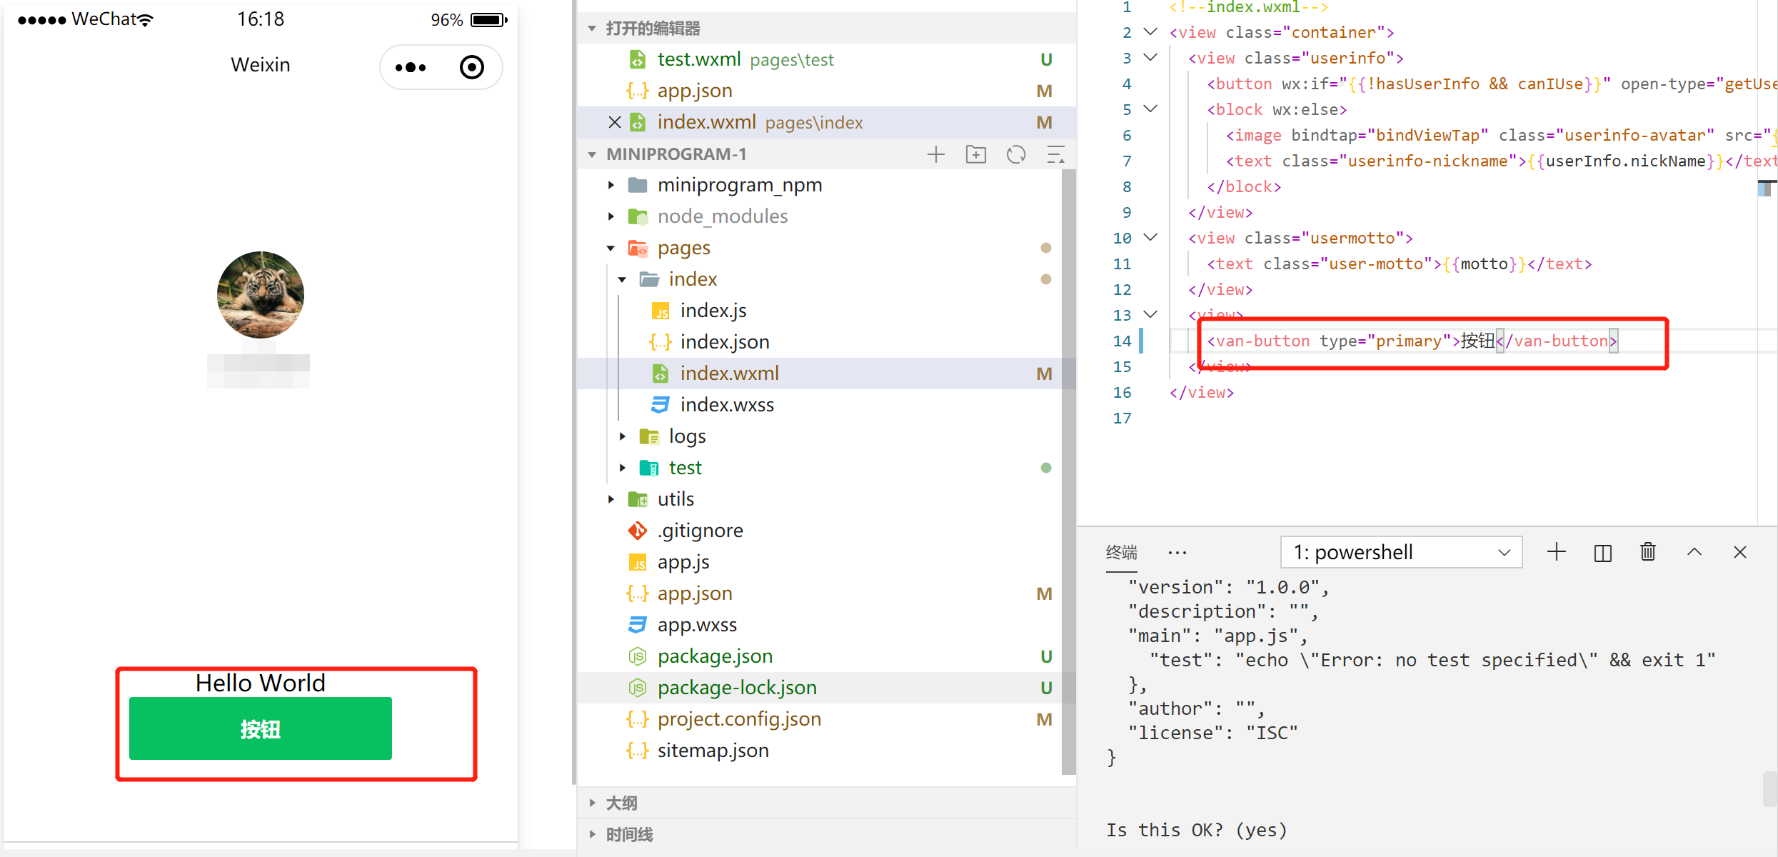Click the file explorer vertical scrollbar
Screen dimensions: 1778x857
(1068, 471)
